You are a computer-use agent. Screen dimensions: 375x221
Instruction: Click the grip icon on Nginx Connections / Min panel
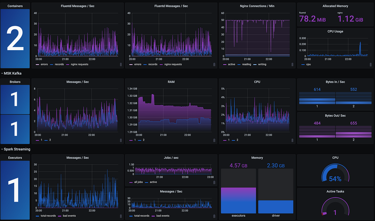[x=292, y=65]
